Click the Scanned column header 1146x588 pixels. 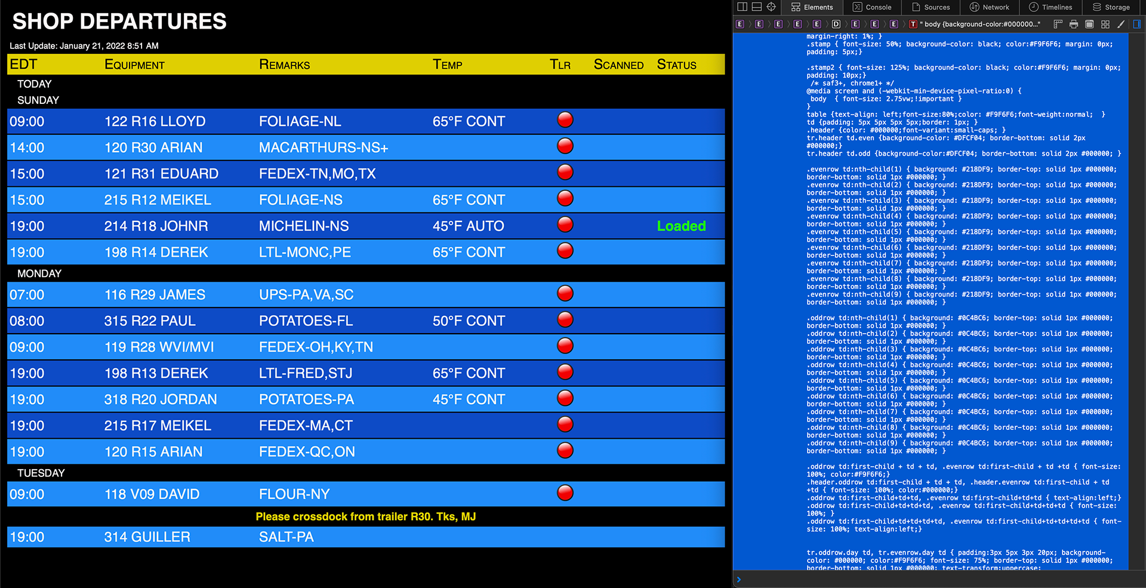pyautogui.click(x=618, y=64)
